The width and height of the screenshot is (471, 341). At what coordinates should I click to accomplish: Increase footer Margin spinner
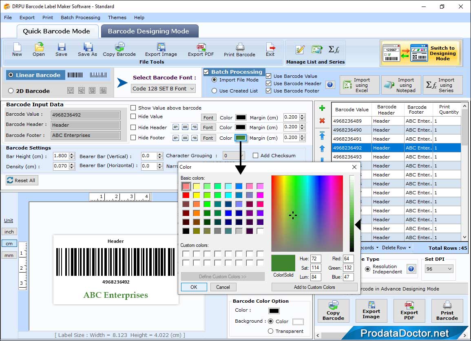click(x=302, y=136)
